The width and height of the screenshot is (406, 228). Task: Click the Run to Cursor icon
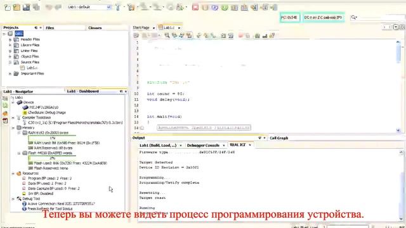(254, 8)
